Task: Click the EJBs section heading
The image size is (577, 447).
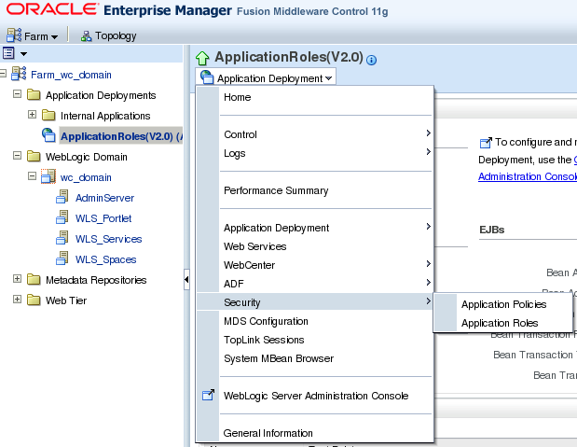Action: (491, 230)
